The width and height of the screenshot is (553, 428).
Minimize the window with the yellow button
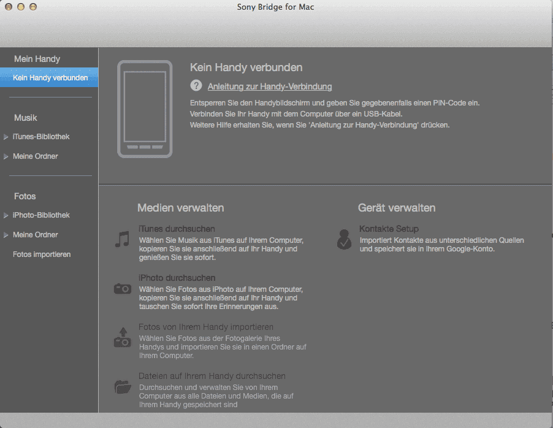[21, 7]
